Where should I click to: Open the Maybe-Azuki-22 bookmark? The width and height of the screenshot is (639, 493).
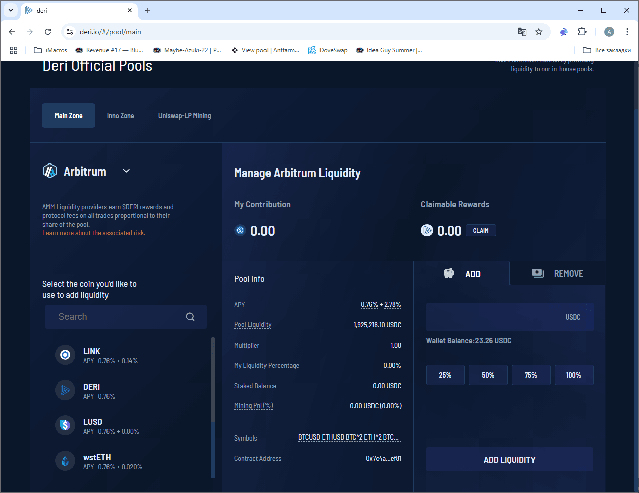point(187,50)
